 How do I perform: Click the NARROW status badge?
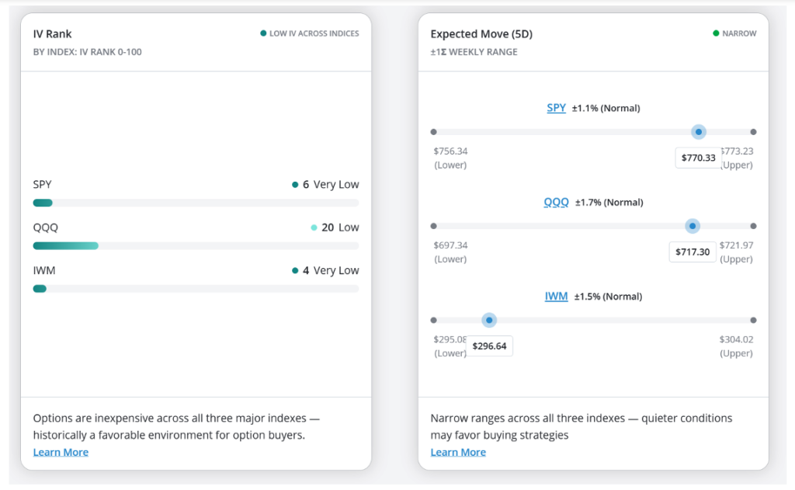[734, 33]
